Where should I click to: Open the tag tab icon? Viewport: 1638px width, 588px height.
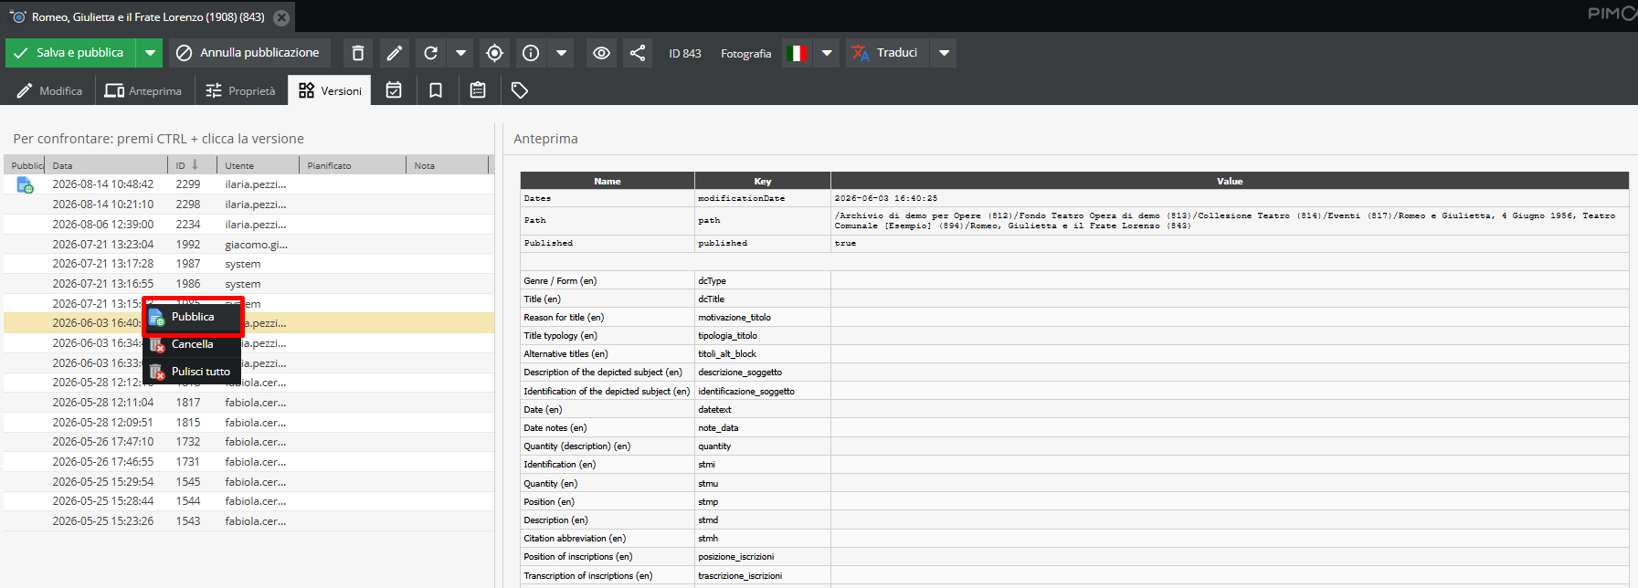pos(520,90)
